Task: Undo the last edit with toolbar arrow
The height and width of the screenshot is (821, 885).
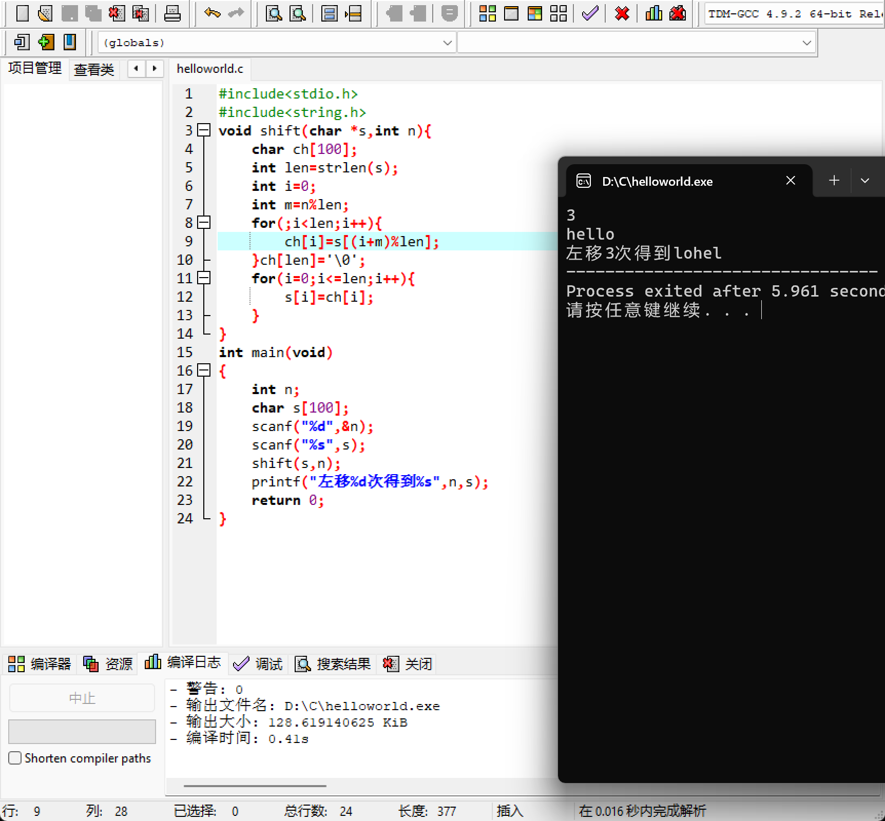Action: (x=212, y=13)
